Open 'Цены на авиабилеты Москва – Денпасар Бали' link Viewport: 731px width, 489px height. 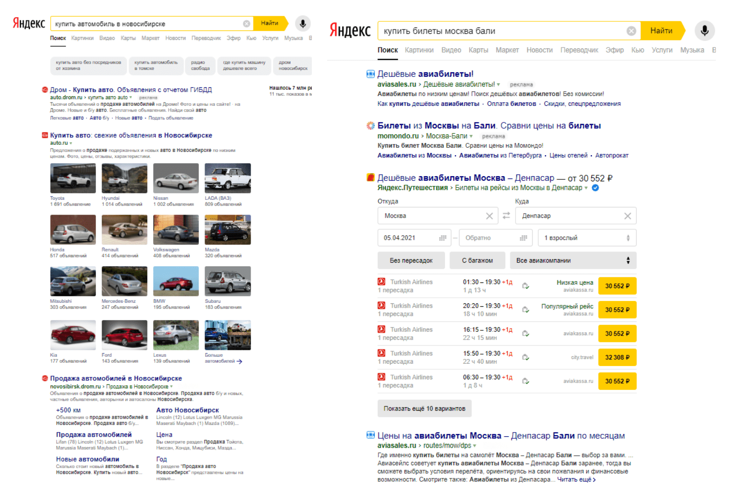coord(501,436)
